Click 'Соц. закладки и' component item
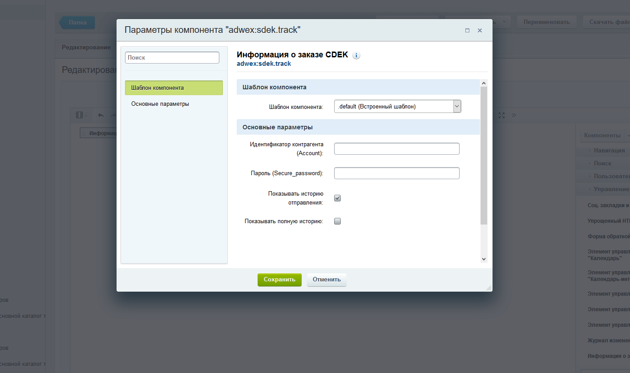Screen dimensions: 630x373 tap(609, 205)
